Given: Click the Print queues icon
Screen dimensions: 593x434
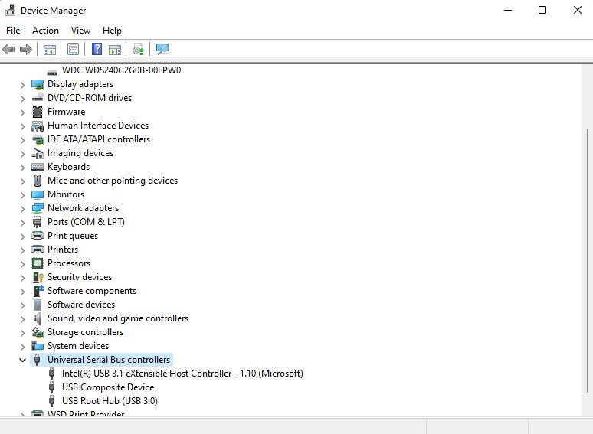Looking at the screenshot, I should coord(38,236).
